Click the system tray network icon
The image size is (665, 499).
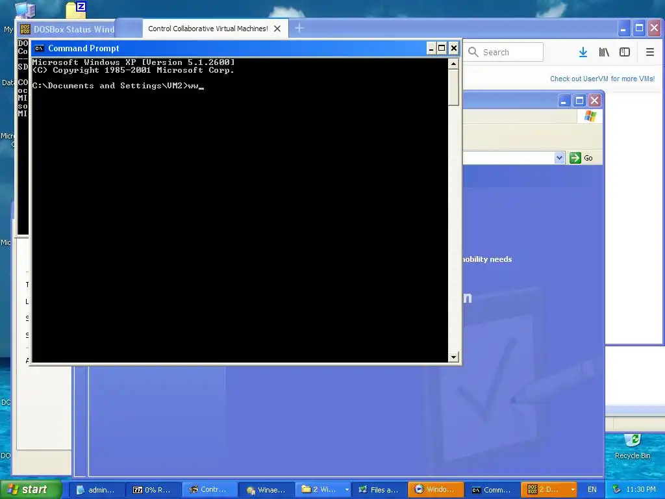point(617,490)
